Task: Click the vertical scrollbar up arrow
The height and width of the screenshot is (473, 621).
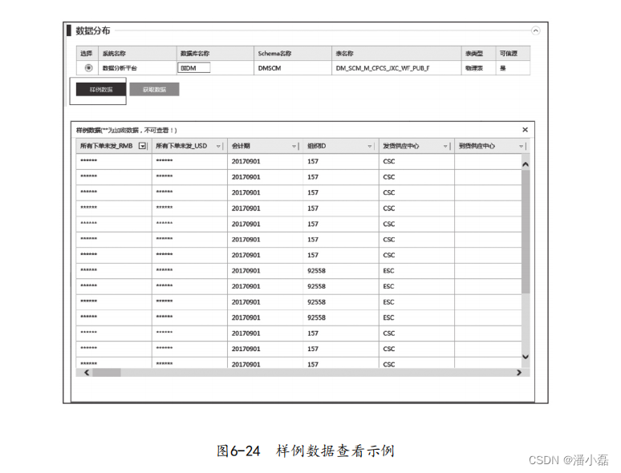Action: coord(526,164)
